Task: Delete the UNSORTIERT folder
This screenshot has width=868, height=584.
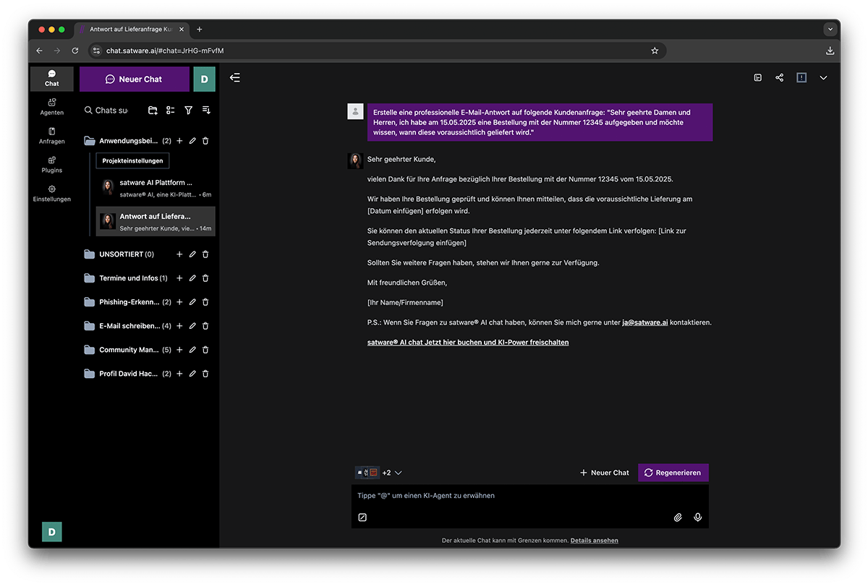Action: 205,254
